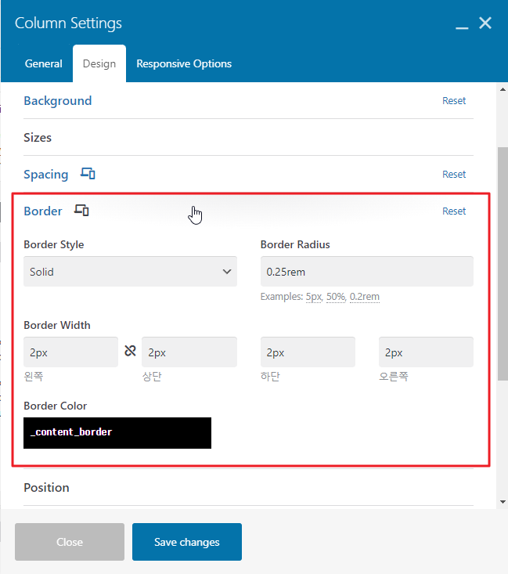Expand the Sizes section
508x574 pixels.
pos(38,138)
